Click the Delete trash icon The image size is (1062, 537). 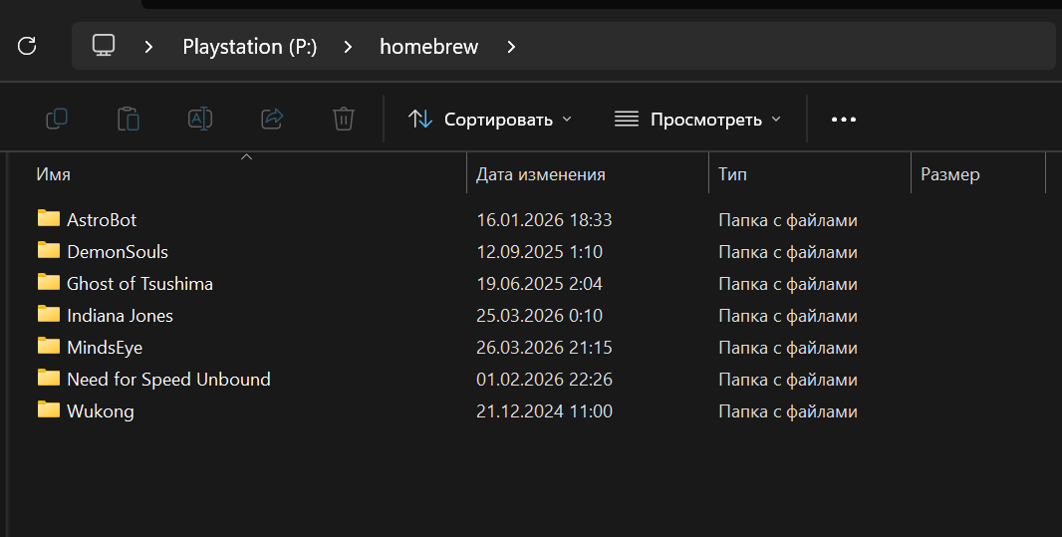tap(344, 120)
